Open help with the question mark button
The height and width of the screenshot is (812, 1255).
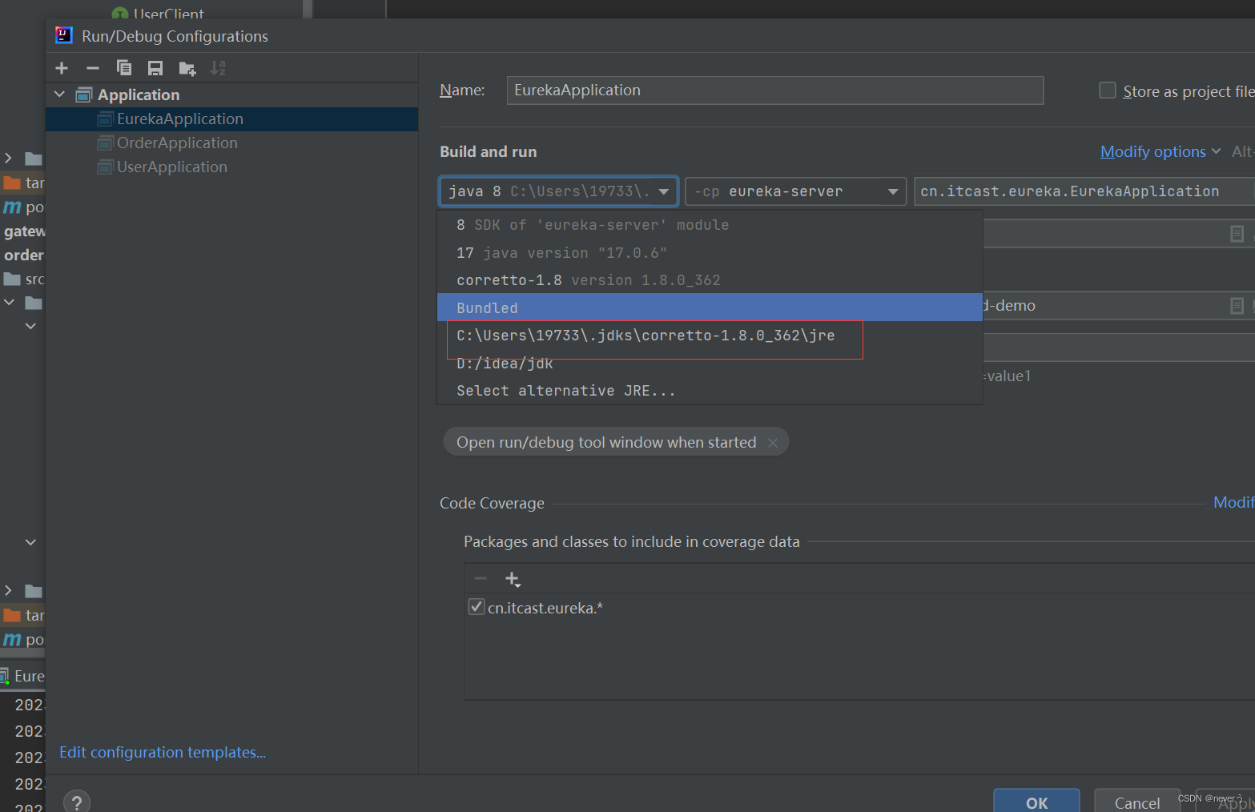point(77,802)
